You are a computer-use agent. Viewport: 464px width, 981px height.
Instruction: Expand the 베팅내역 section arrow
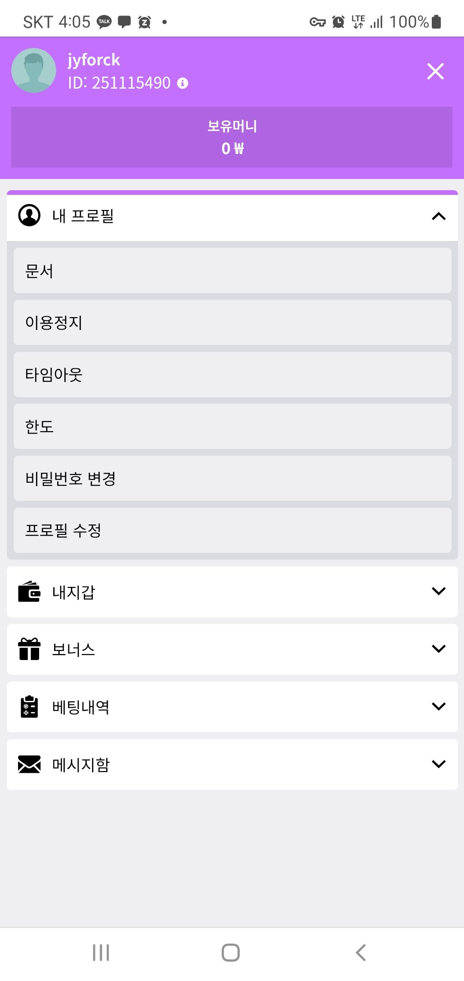tap(438, 706)
